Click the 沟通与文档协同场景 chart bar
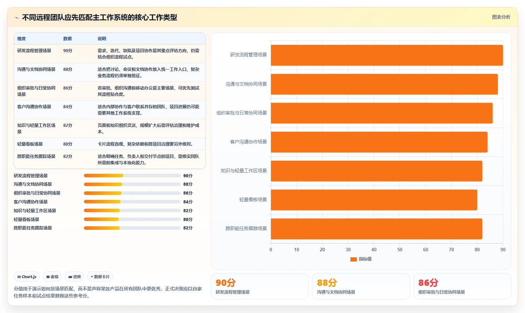Viewport: 525px width, 313px height. coord(384,84)
